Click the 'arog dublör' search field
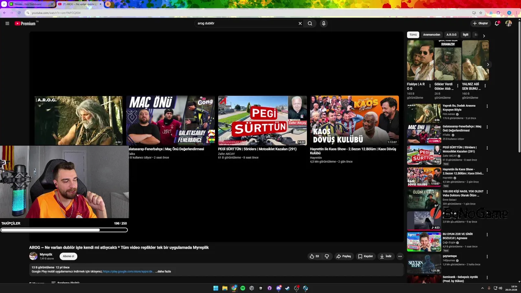Screen dimensions: 521x293 click(x=246, y=24)
